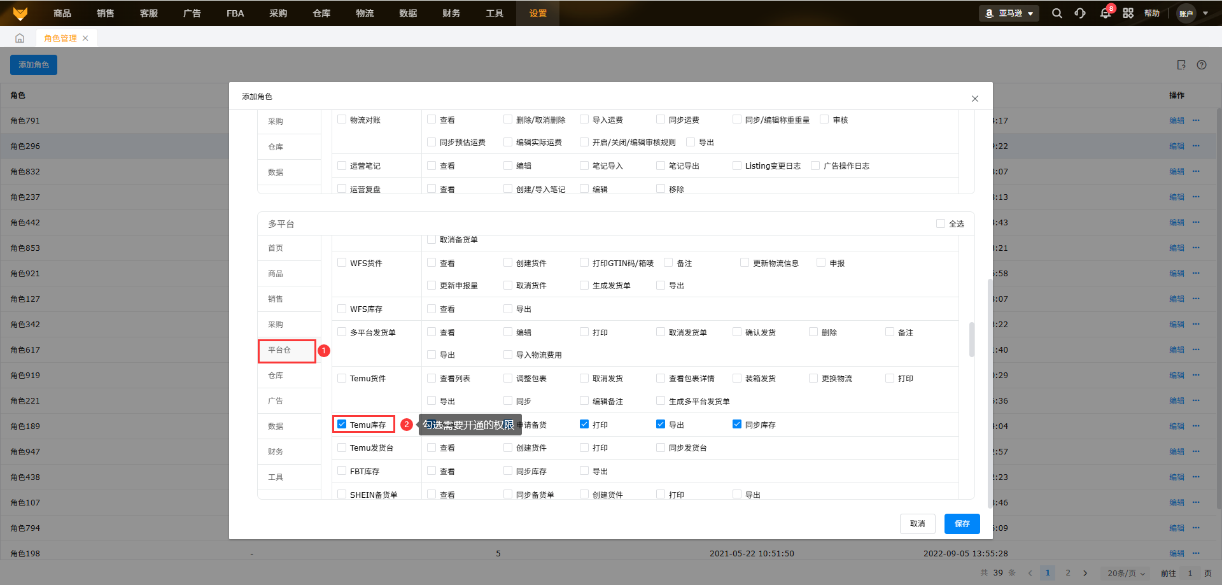
Task: Open the apps grid icon
Action: pyautogui.click(x=1128, y=13)
